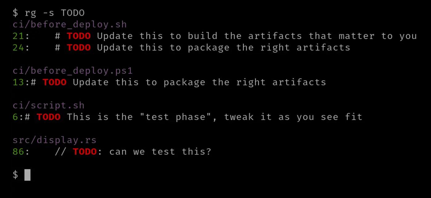
Task: Click the red TODO on line 6
Action: [x=49, y=117]
